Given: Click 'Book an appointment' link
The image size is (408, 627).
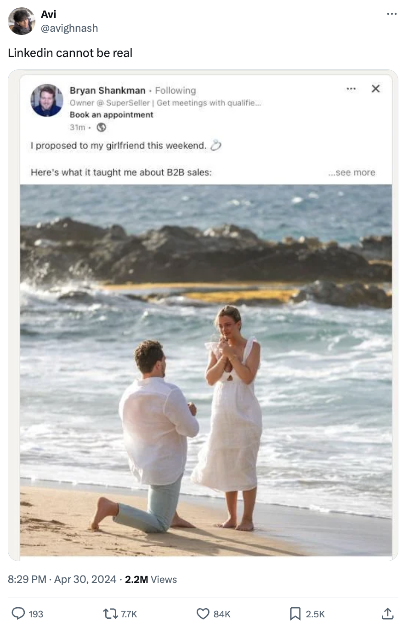Looking at the screenshot, I should (112, 114).
